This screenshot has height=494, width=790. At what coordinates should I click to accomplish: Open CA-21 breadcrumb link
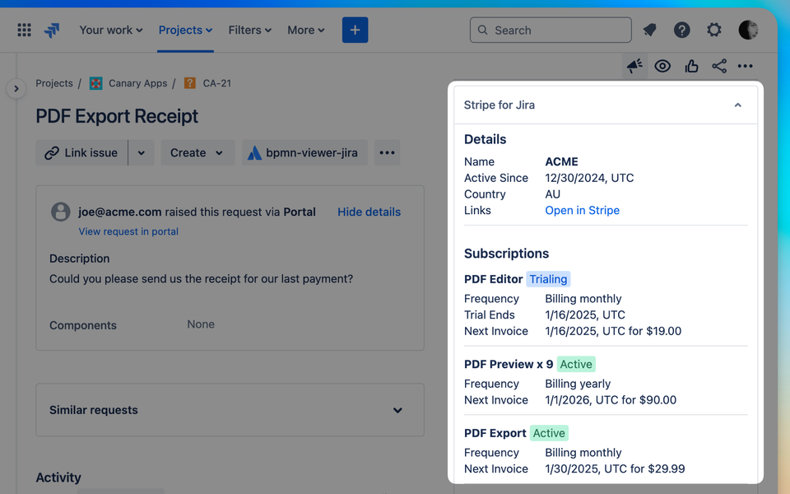[217, 83]
